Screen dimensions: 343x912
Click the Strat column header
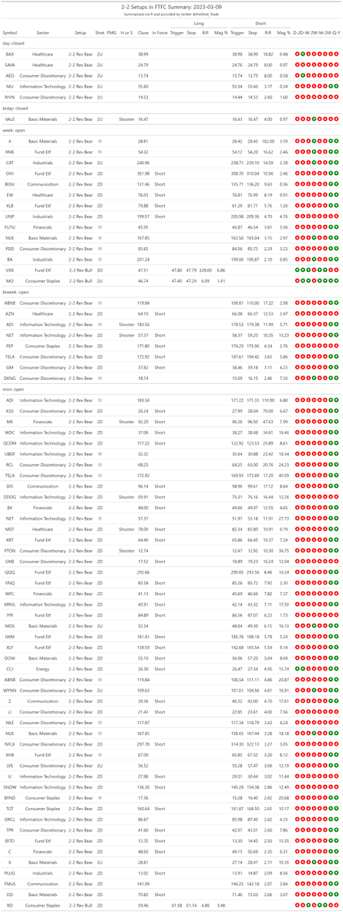(100, 33)
